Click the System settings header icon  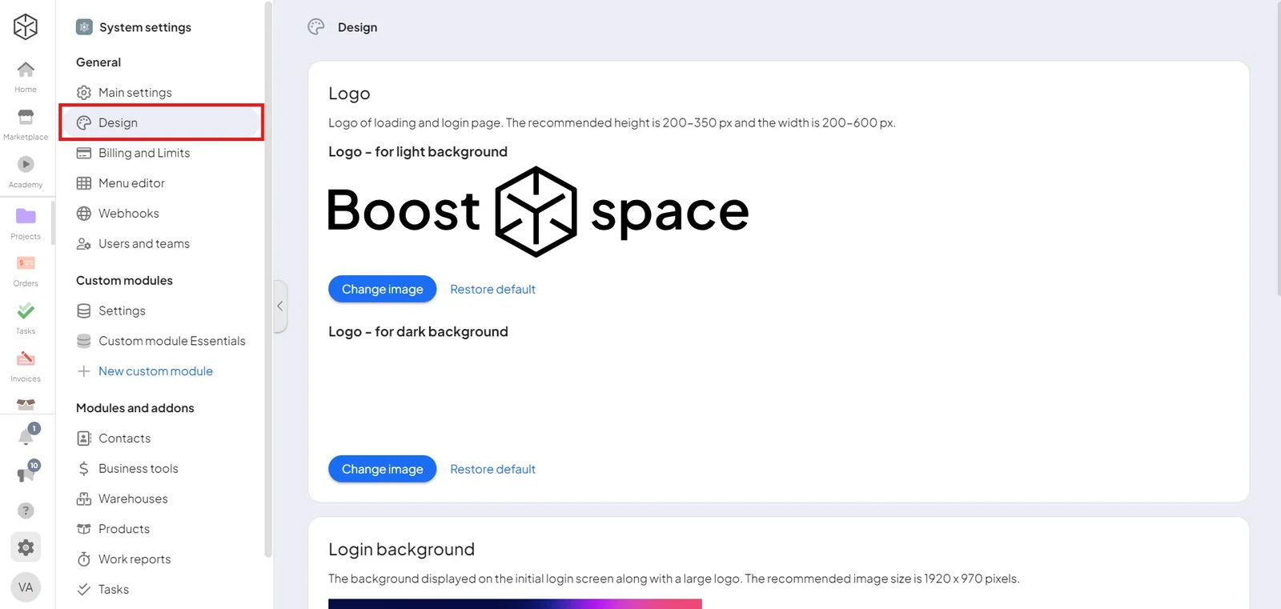tap(84, 27)
